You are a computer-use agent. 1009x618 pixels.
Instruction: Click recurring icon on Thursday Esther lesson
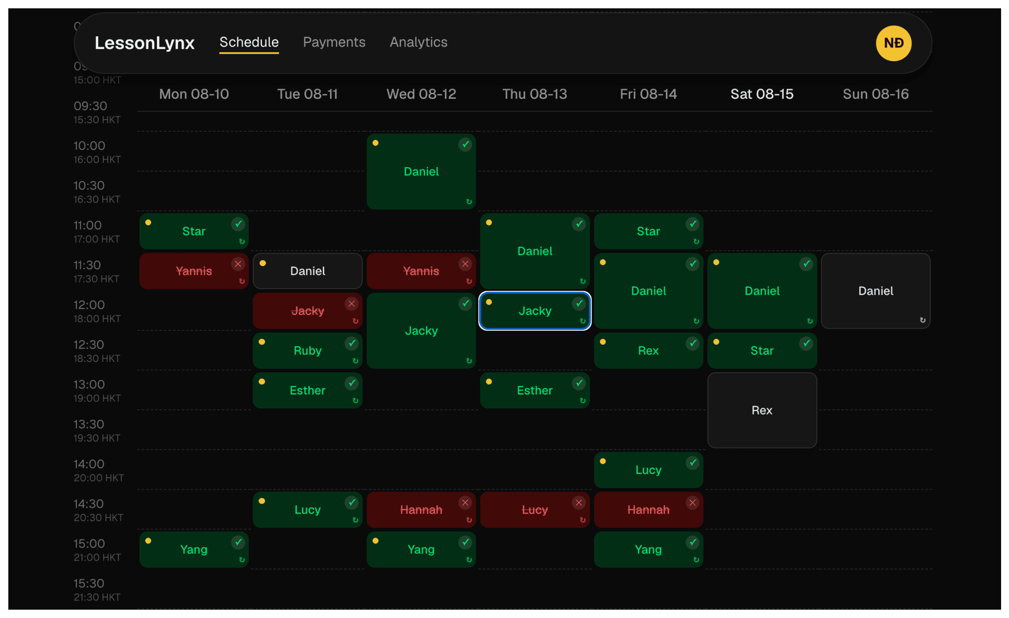583,401
